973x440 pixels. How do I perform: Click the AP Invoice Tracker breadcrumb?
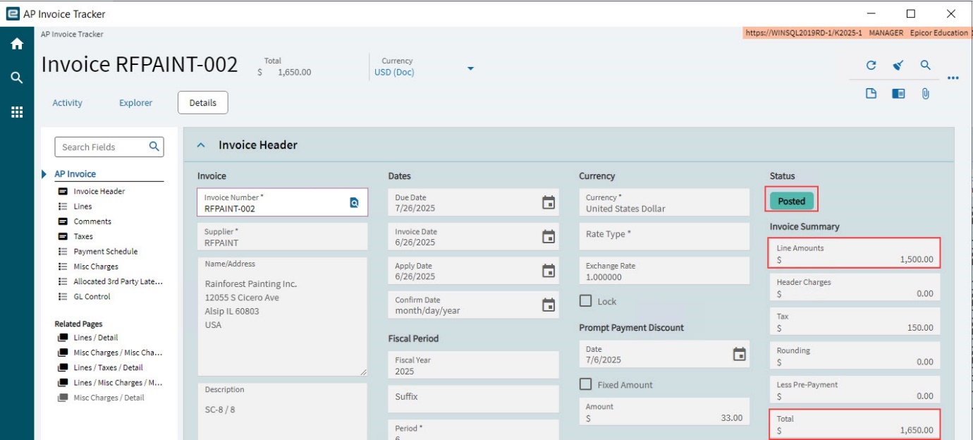72,34
